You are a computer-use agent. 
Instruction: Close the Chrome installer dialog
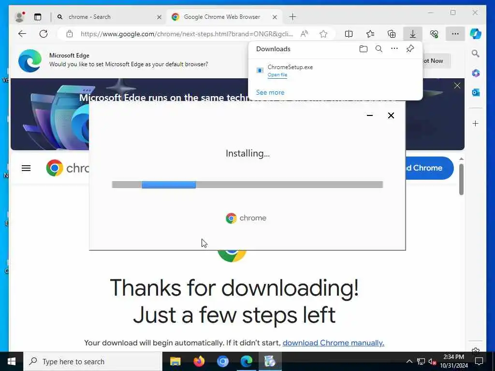pyautogui.click(x=391, y=115)
